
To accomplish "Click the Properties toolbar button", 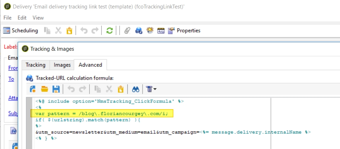I will click(x=184, y=31).
